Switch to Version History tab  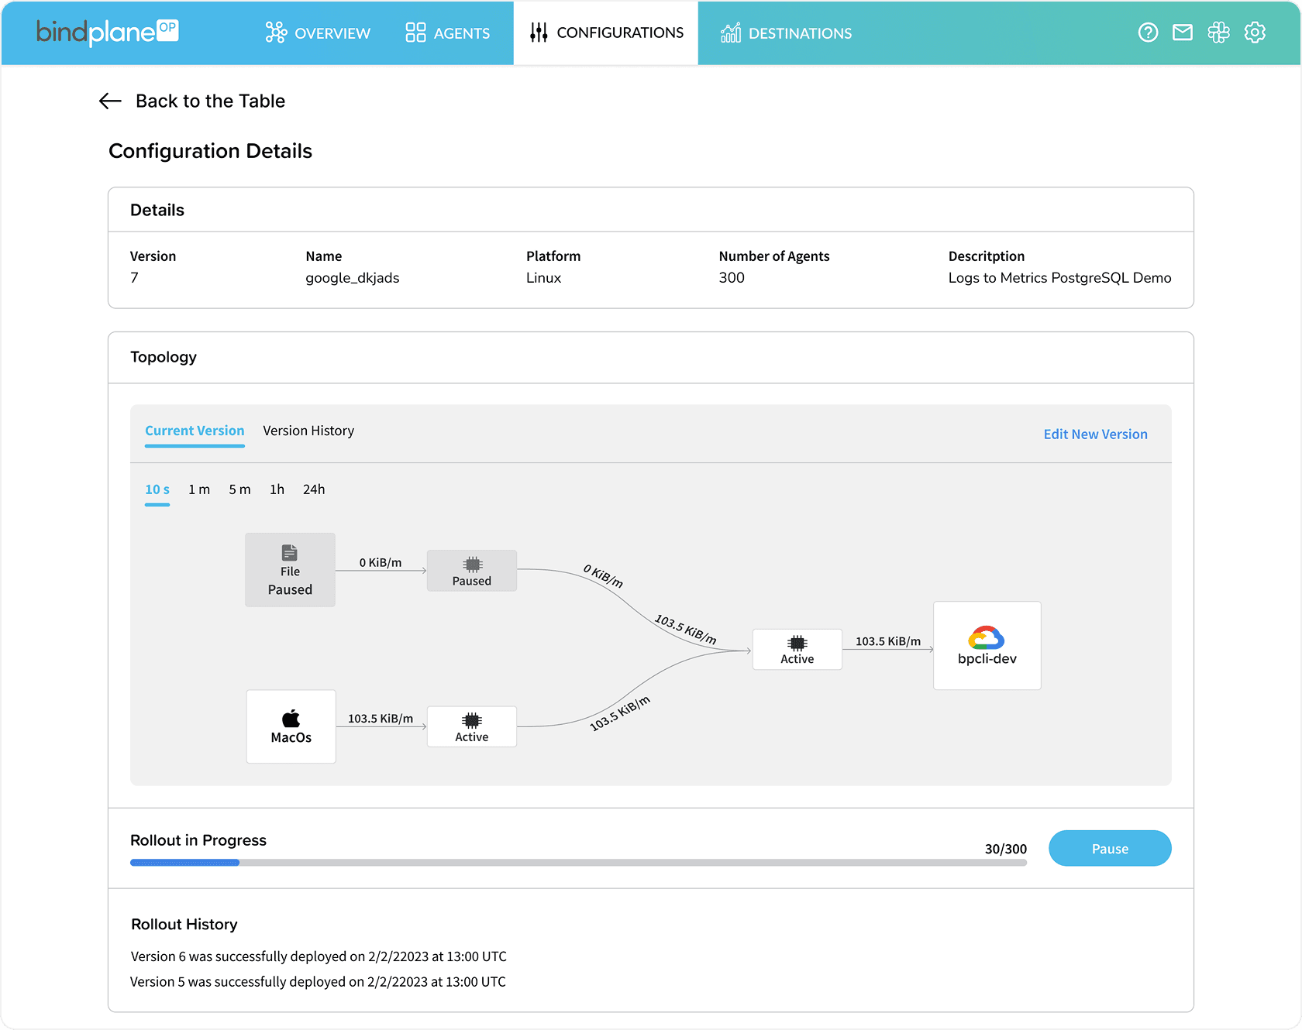pyautogui.click(x=308, y=431)
